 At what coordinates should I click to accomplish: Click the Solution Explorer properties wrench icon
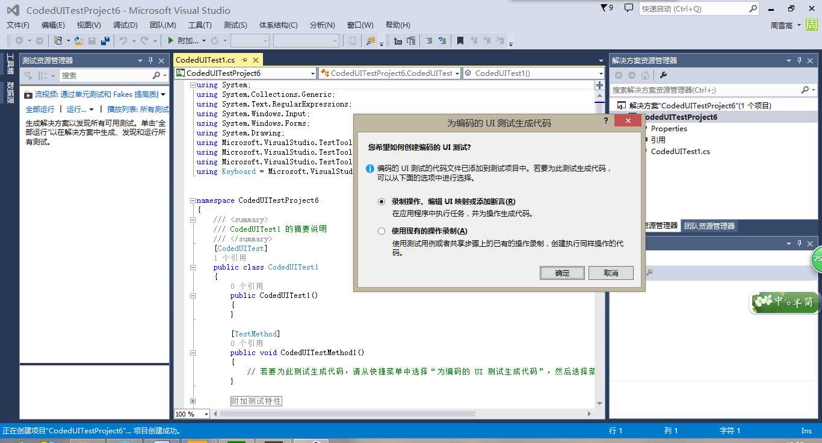tap(663, 75)
